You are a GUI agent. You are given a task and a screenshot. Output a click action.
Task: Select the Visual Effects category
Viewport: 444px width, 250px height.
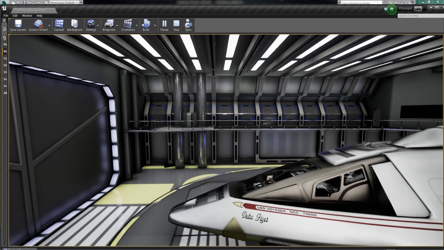[x=5, y=72]
